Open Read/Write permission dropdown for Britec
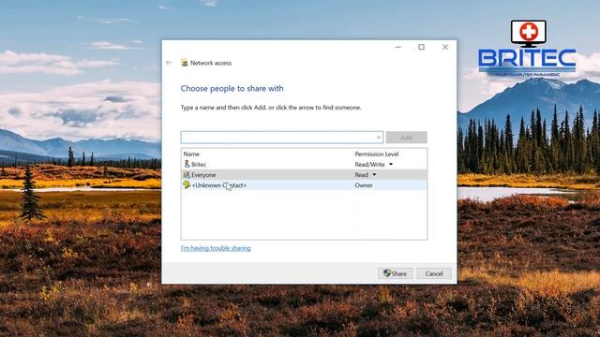Screen dimensions: 600x337 391,165
